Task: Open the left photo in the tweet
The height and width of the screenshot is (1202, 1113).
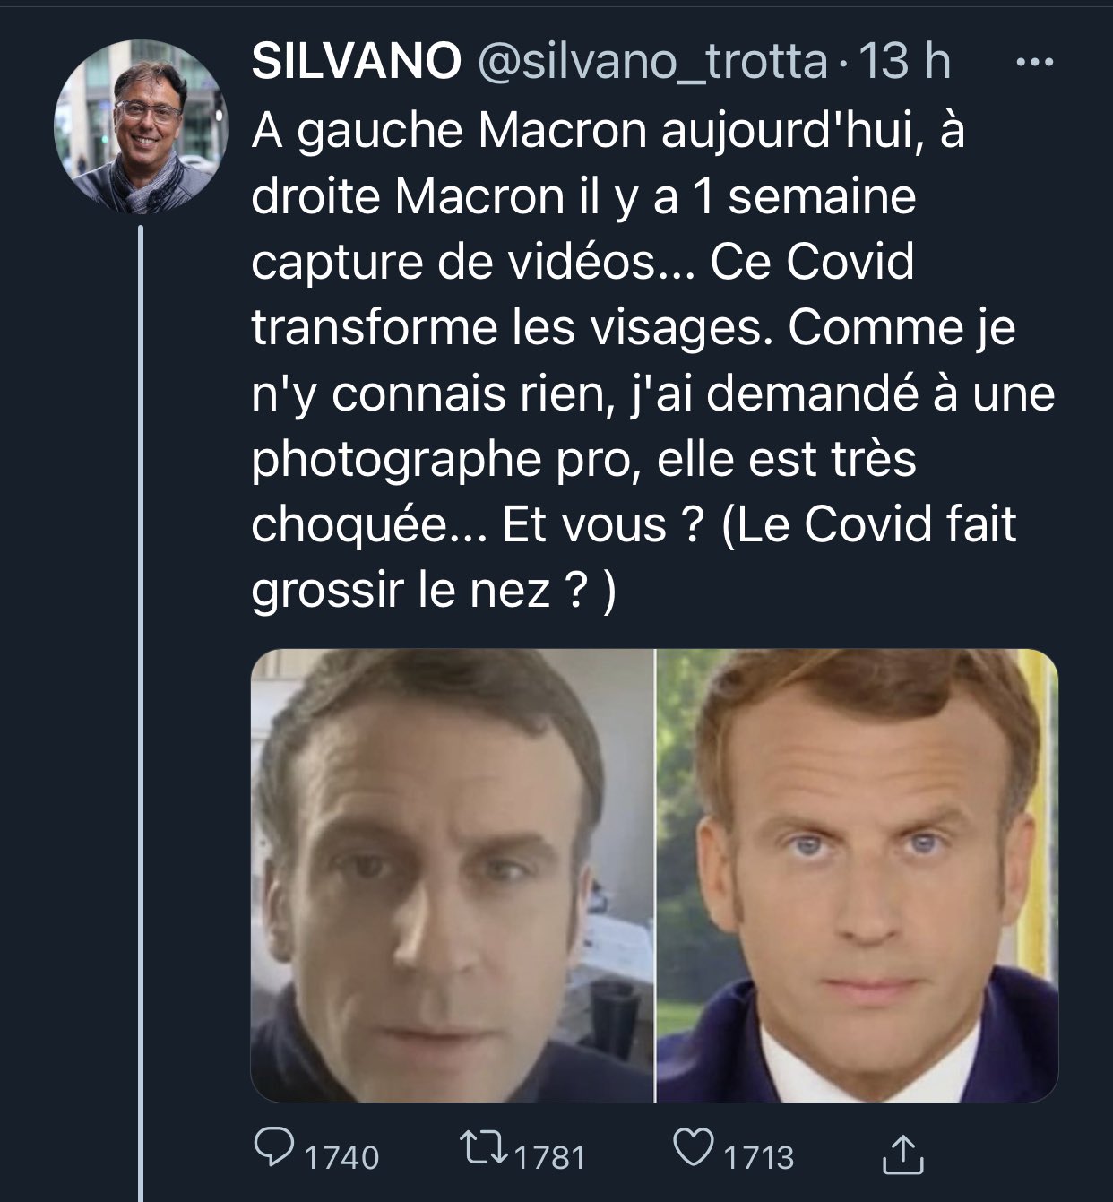Action: click(452, 876)
